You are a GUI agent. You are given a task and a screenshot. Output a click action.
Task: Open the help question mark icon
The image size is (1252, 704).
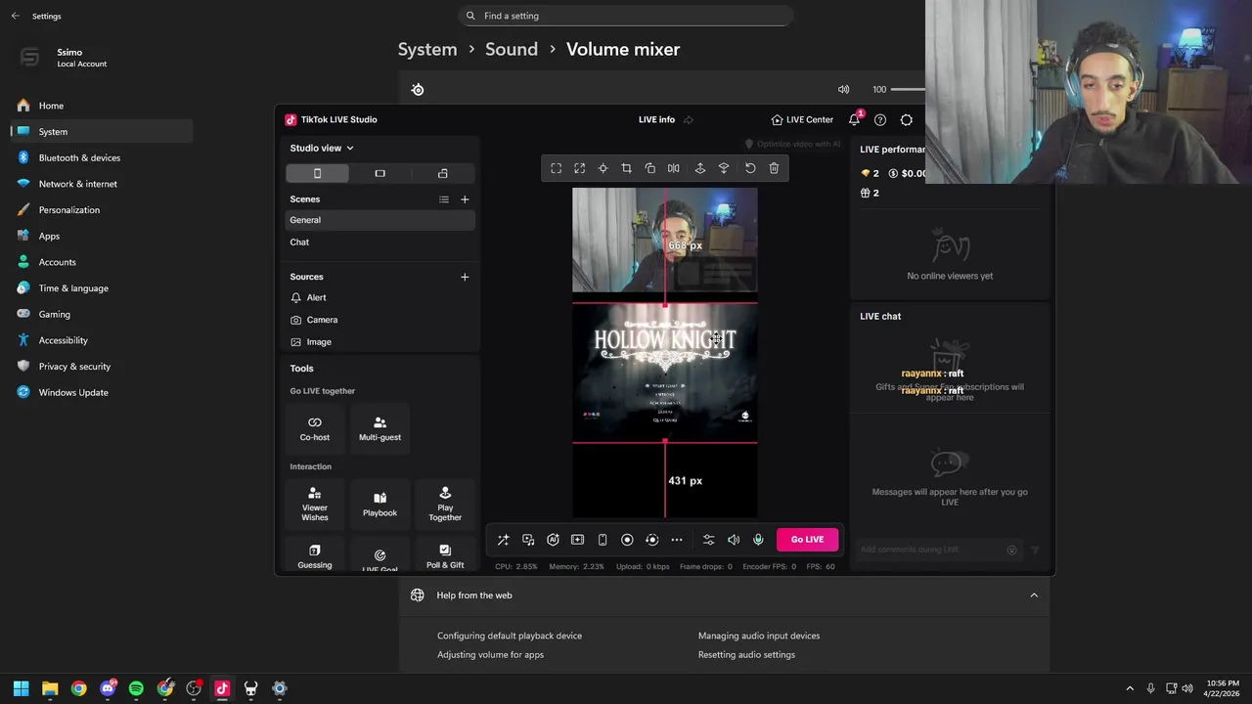(x=880, y=119)
